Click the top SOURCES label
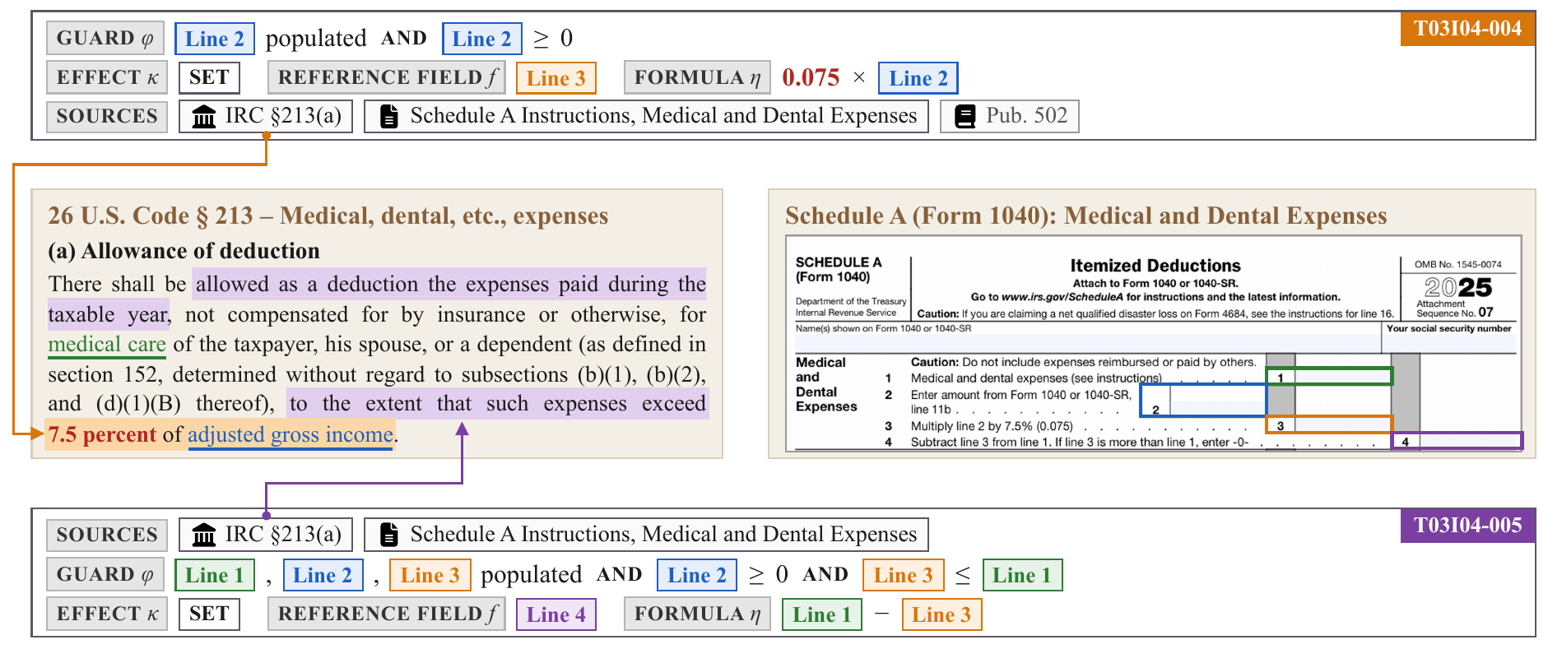1548x649 pixels. click(107, 116)
